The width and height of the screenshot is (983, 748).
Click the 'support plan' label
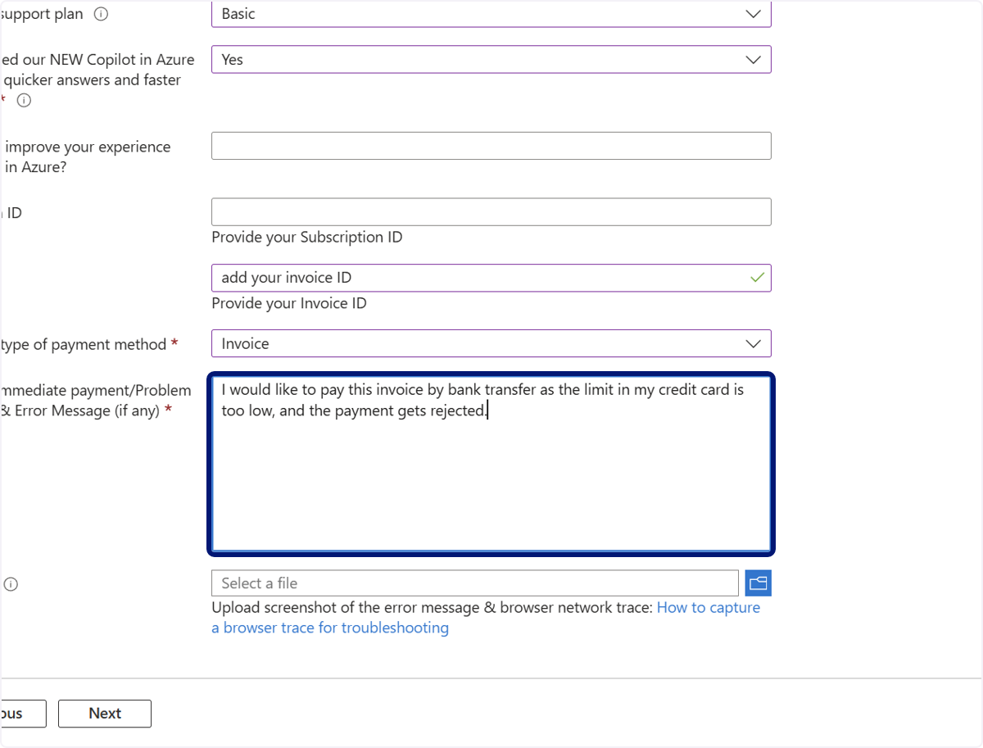click(x=43, y=15)
